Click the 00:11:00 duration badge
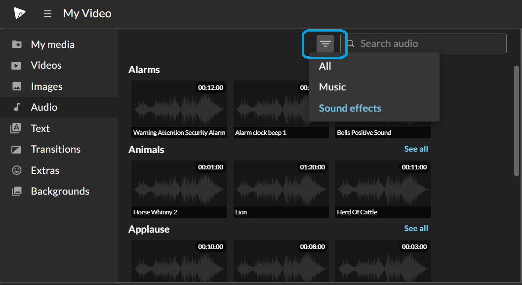Screen dimensions: 522x285 pyautogui.click(x=414, y=167)
